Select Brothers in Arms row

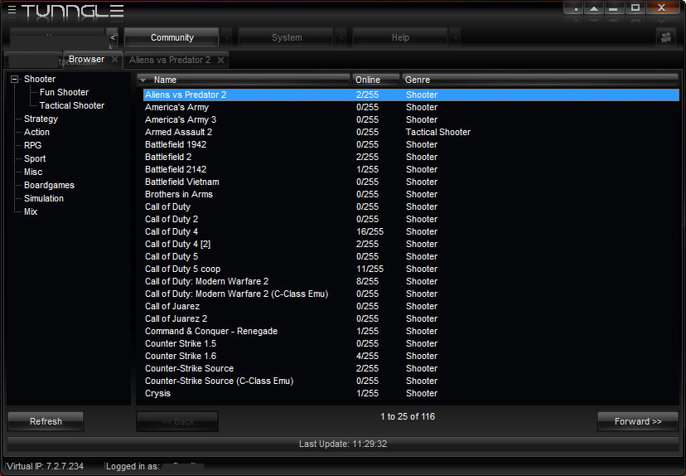tap(411, 194)
